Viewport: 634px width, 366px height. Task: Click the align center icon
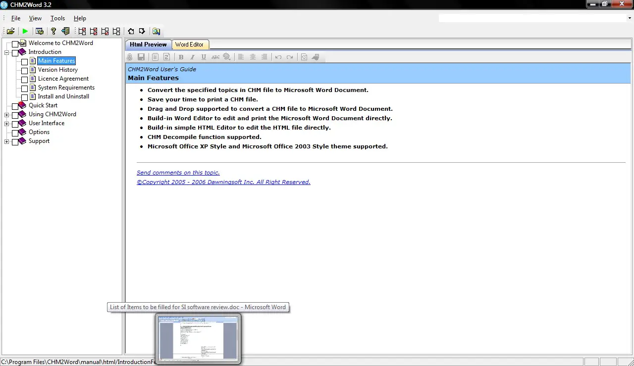tap(253, 57)
